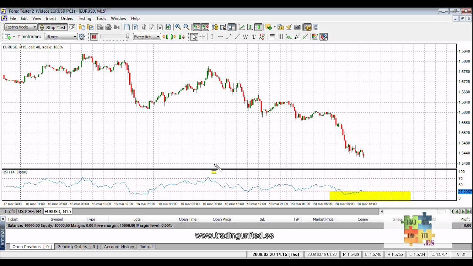Select the ray line tool

237,37
